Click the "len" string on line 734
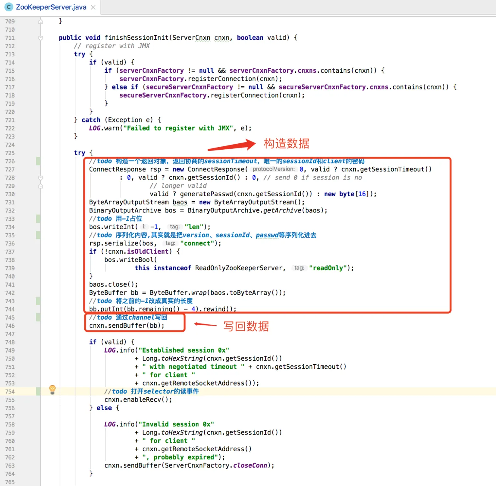 tap(194, 227)
